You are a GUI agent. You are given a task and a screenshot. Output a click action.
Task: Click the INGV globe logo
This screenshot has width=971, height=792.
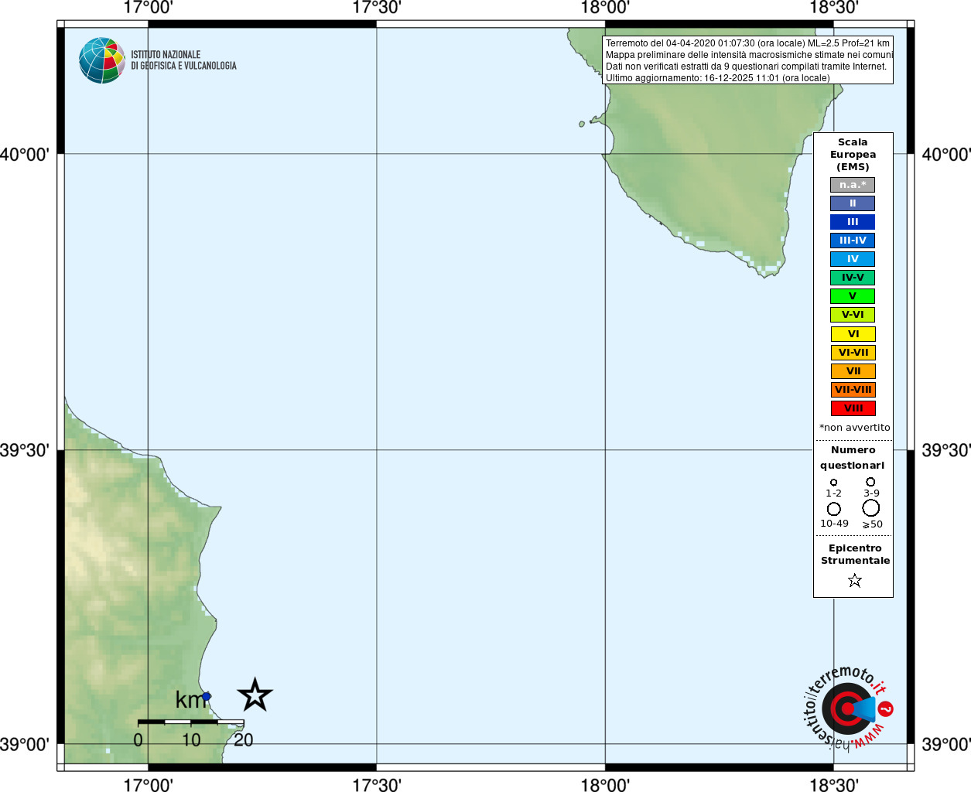coord(102,60)
